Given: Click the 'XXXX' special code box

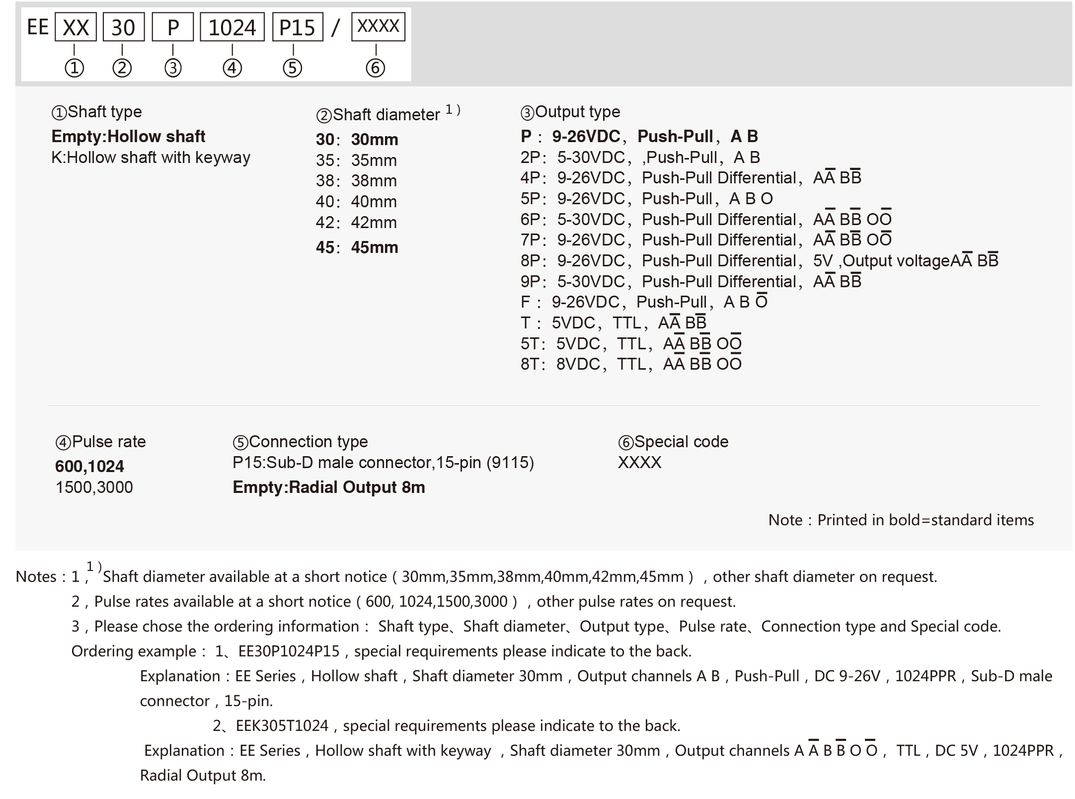Looking at the screenshot, I should pos(378,26).
